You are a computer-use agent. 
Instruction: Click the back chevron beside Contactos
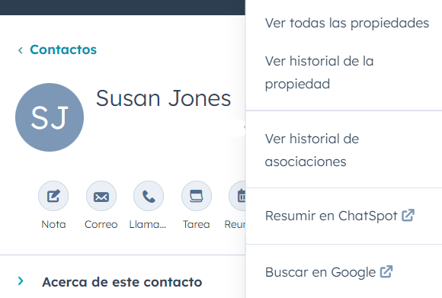point(21,50)
